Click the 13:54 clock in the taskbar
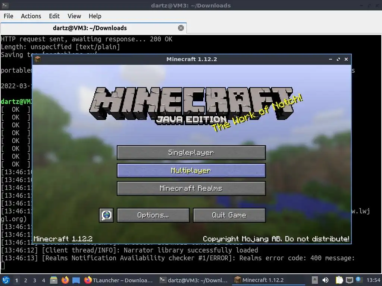Screen dimensions: 382x286 pyautogui.click(x=373, y=280)
